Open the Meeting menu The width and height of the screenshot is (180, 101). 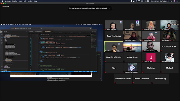pyautogui.click(x=15, y=1)
